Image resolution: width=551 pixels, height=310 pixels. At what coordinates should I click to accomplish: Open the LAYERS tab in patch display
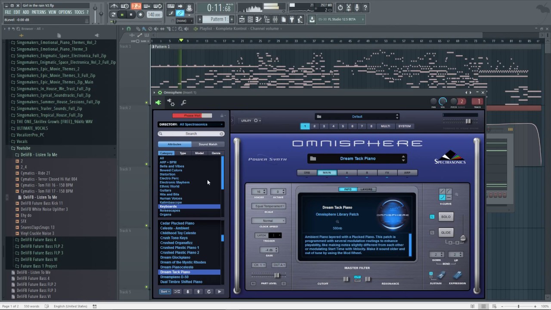pos(366,189)
